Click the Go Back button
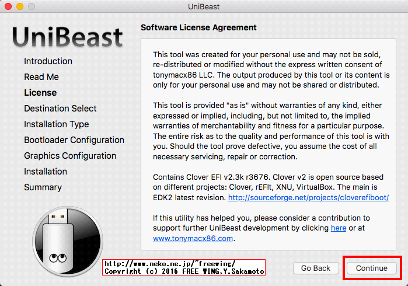The height and width of the screenshot is (286, 408). [316, 268]
